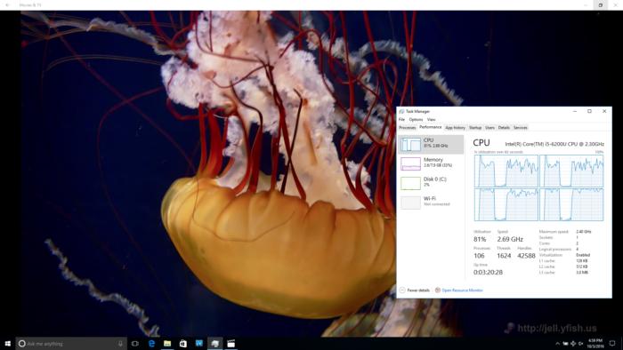The image size is (623, 350).
Task: Click the Fewer details text button
Action: [418, 290]
